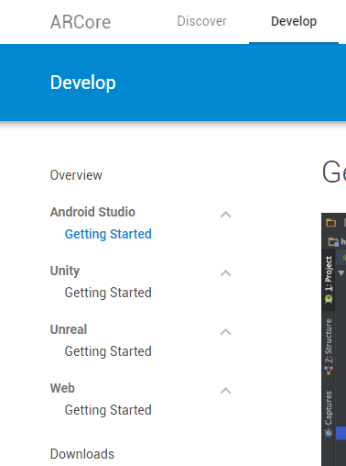Click the folder icon in the screenshot toolbar
The image size is (346, 466).
(330, 223)
